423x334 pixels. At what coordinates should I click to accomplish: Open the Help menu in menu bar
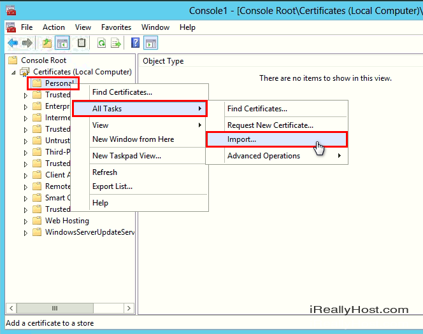pyautogui.click(x=187, y=27)
